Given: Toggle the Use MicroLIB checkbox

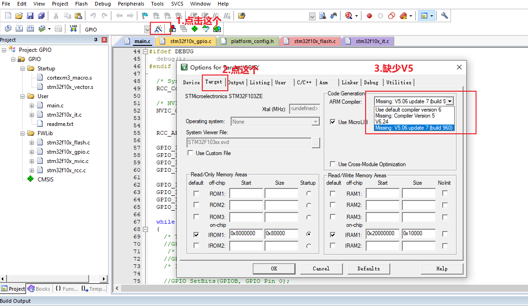Looking at the screenshot, I should point(333,122).
